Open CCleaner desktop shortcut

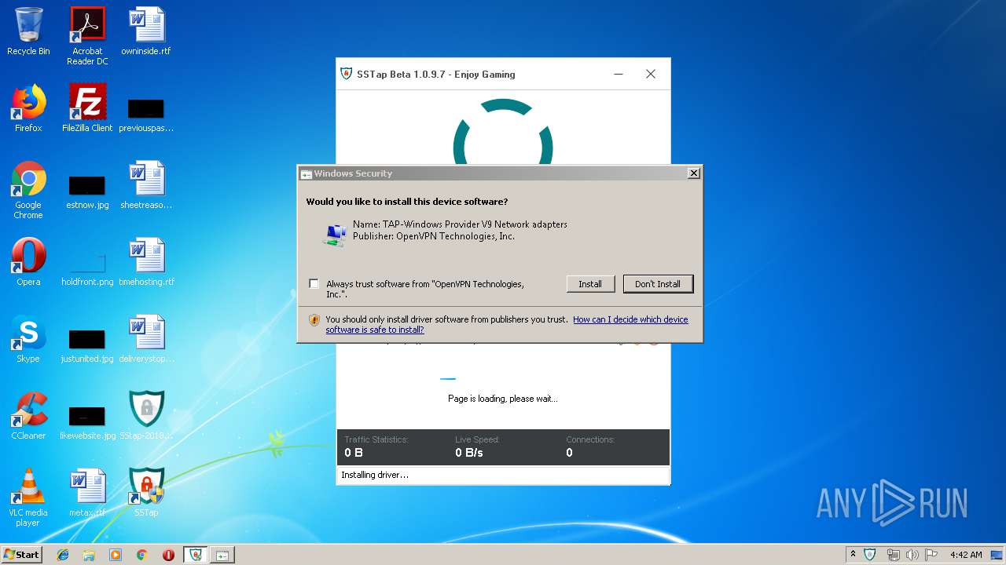pos(28,416)
